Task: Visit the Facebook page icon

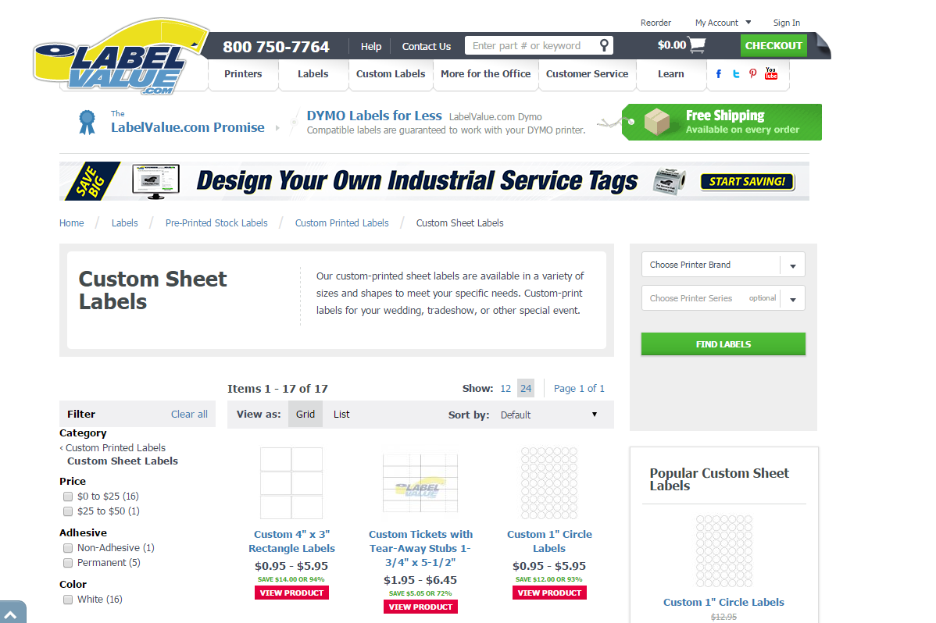Action: coord(719,73)
